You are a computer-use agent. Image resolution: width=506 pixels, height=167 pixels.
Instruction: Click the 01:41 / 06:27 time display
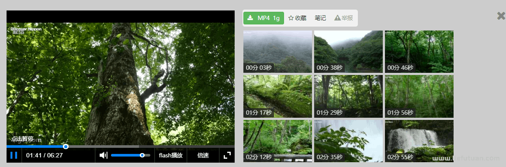click(x=45, y=155)
